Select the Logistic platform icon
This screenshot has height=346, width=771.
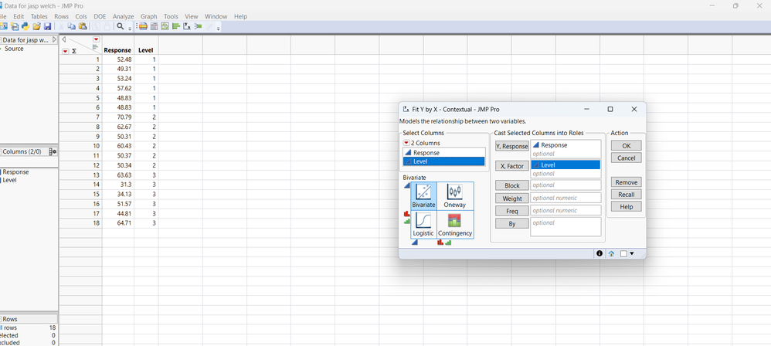(x=423, y=225)
